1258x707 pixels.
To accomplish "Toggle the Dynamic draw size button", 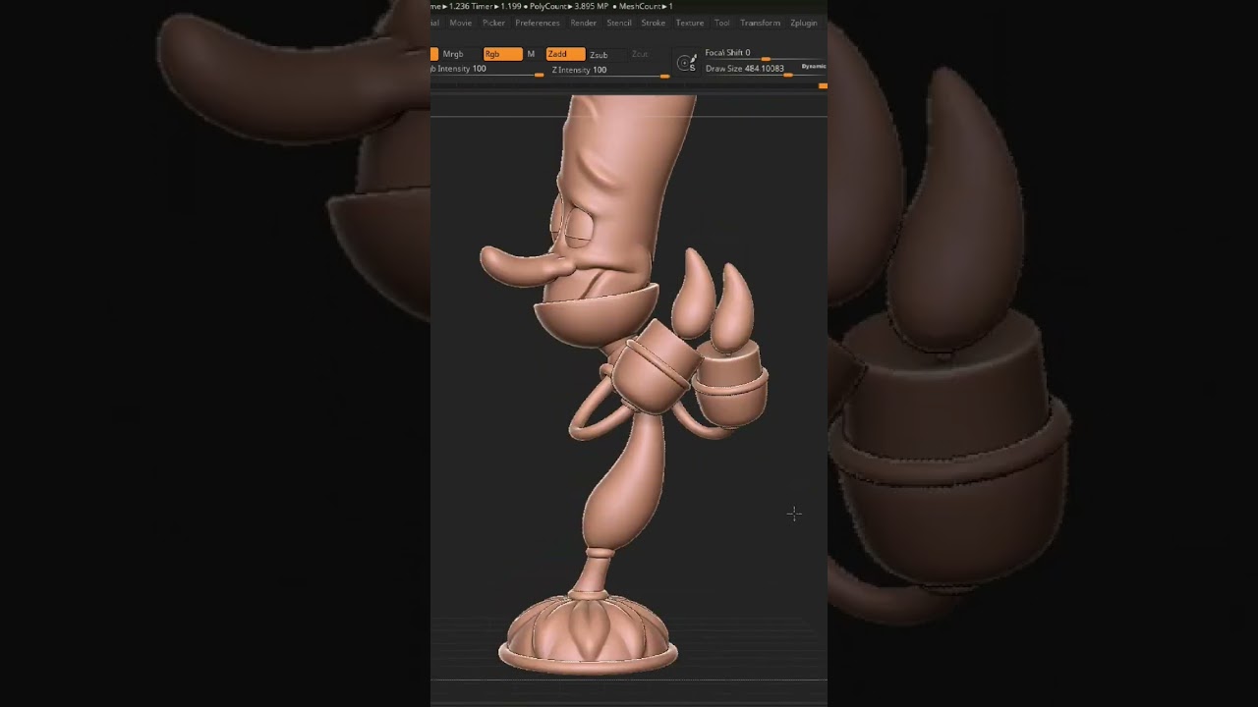I will click(x=814, y=67).
